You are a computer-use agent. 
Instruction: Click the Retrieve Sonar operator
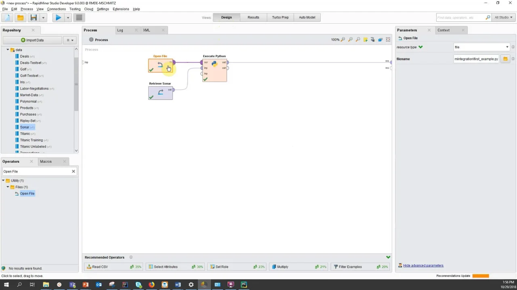point(160,93)
